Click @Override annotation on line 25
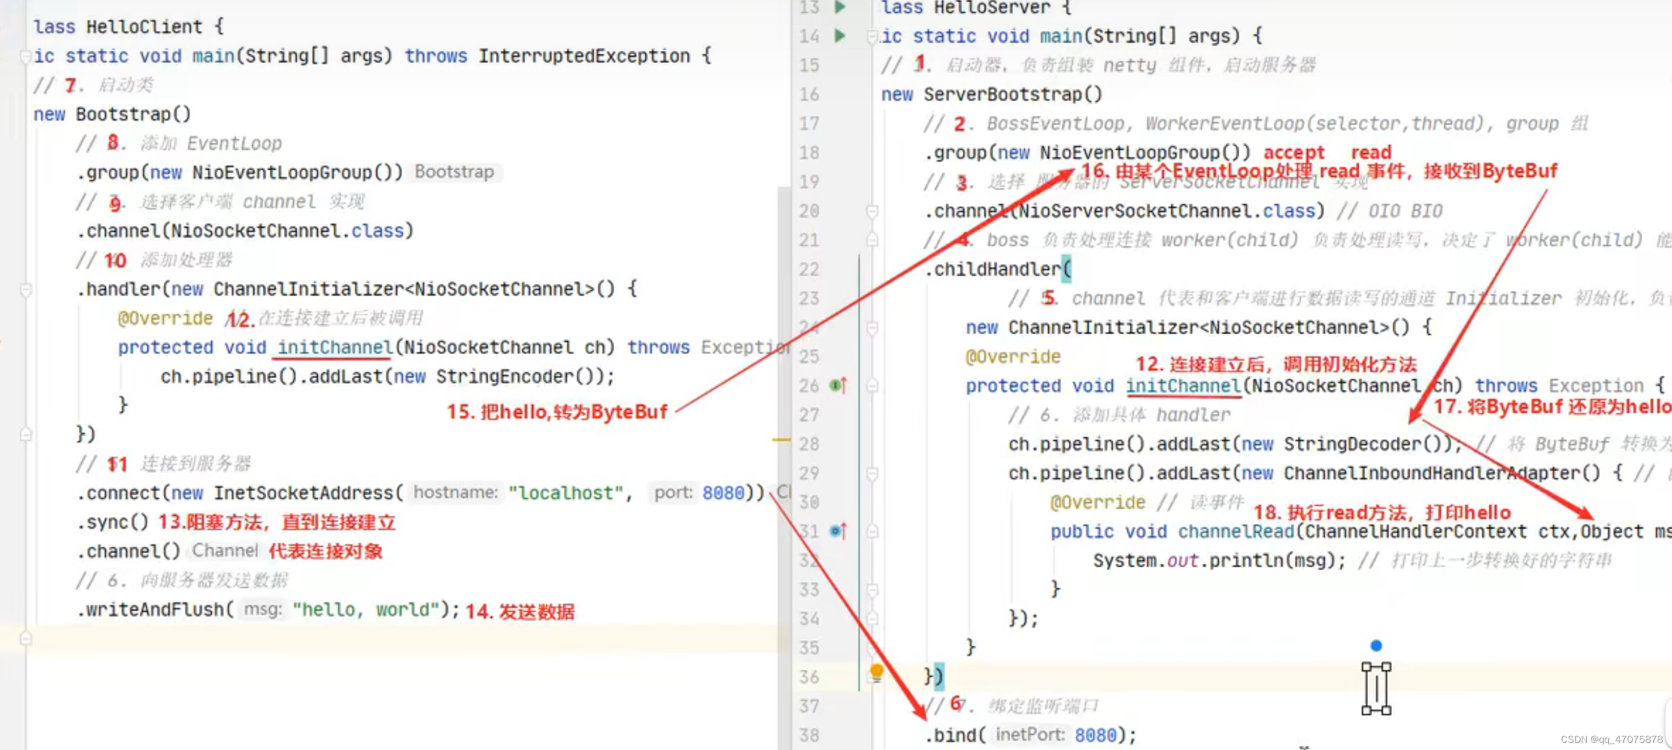 1012,357
